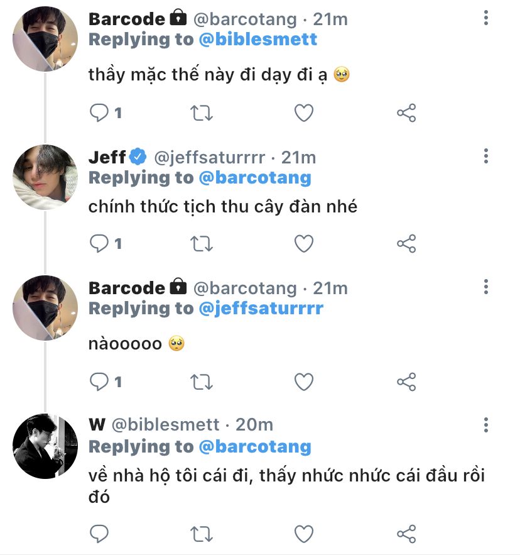Image resolution: width=520 pixels, height=555 pixels.
Task: Share Jeff's tweet
Action: (x=406, y=243)
